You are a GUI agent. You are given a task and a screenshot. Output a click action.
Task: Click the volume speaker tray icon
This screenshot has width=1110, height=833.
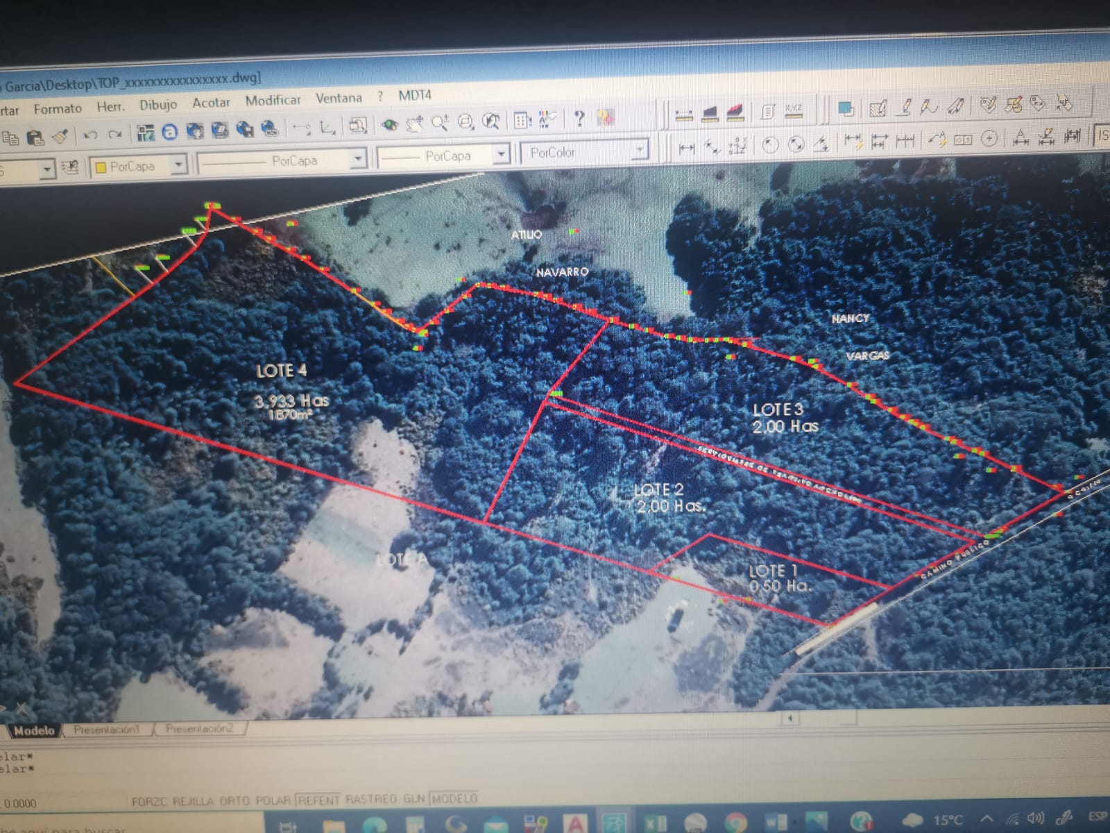[1036, 818]
